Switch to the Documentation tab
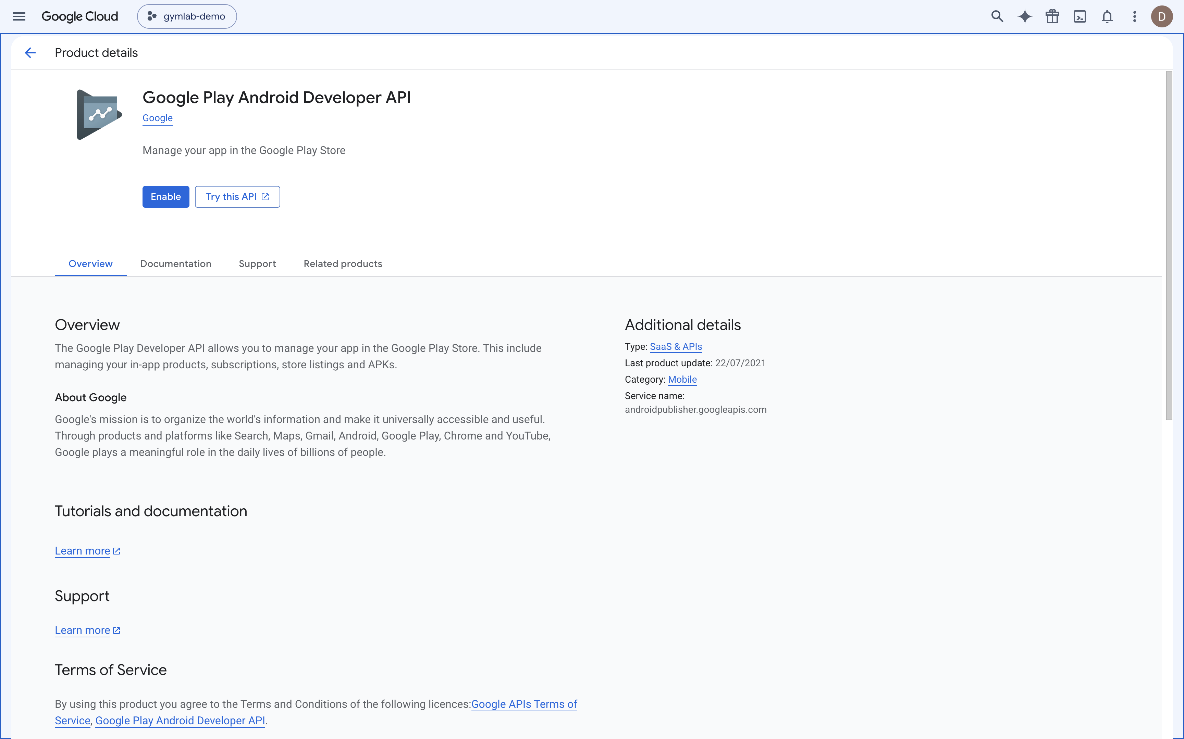The width and height of the screenshot is (1184, 739). click(175, 264)
